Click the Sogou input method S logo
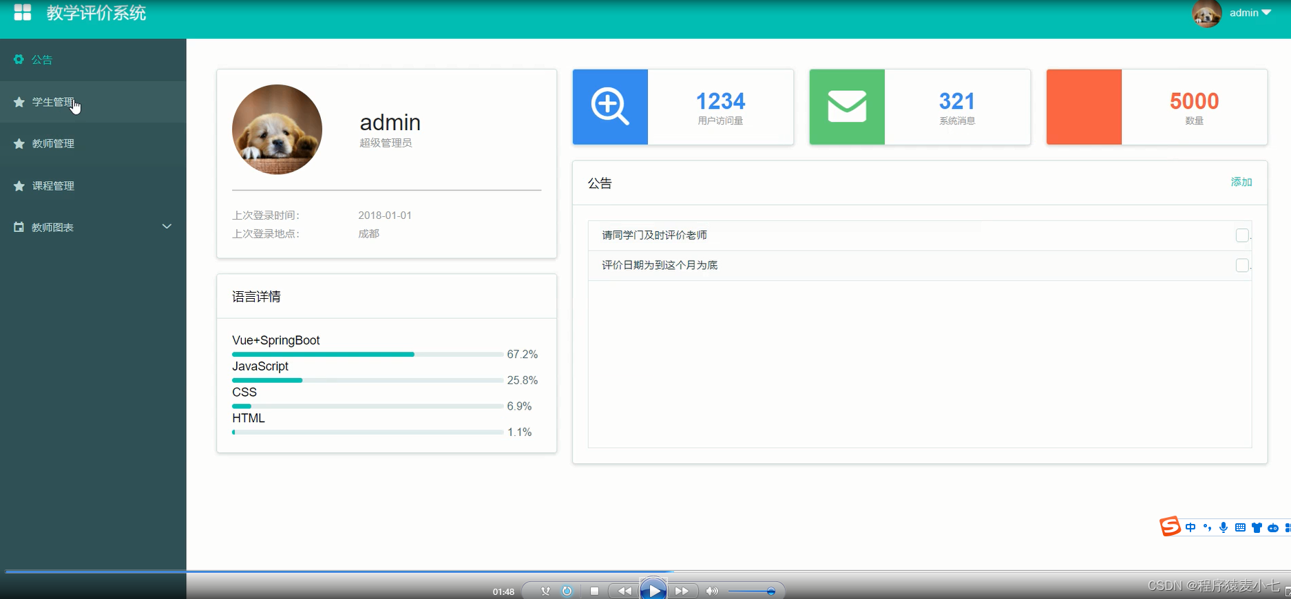This screenshot has width=1291, height=599. pos(1170,527)
